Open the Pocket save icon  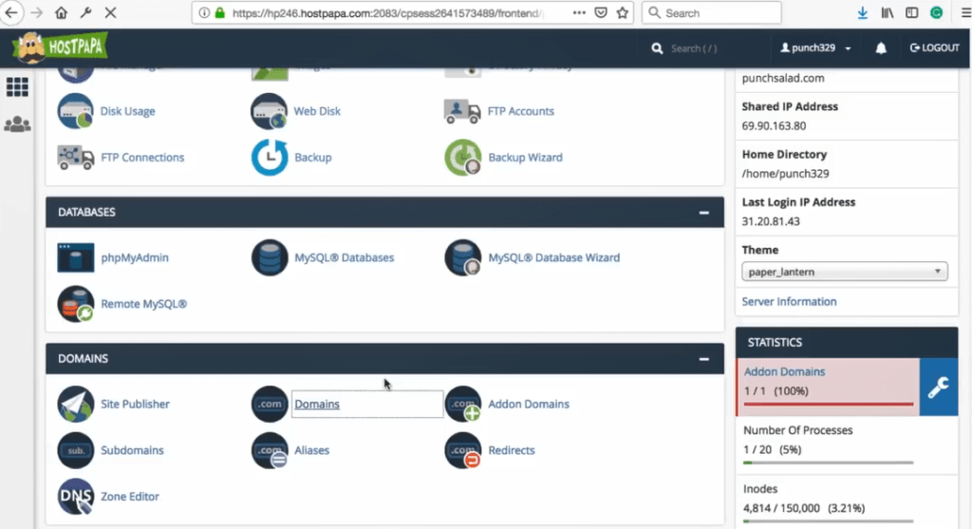coord(601,12)
